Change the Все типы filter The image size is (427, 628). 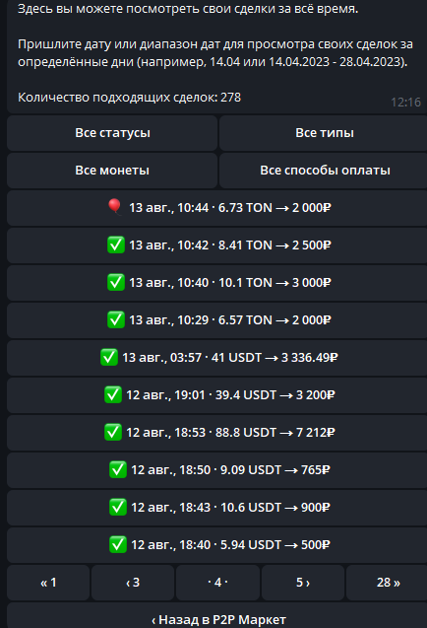[324, 133]
